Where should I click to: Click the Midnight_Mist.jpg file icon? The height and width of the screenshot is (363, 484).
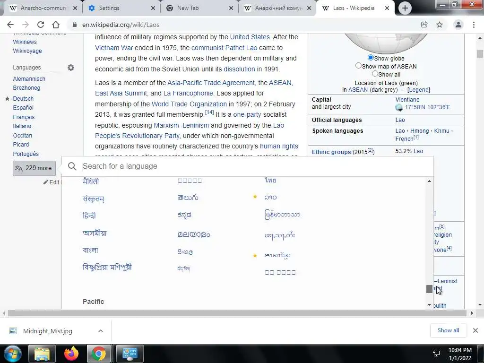(13, 331)
